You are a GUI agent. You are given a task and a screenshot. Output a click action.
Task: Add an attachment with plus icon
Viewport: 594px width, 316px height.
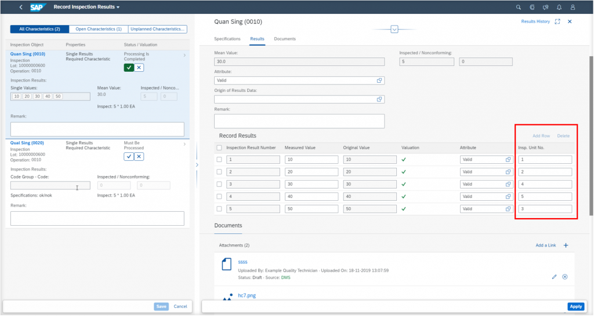(x=566, y=245)
